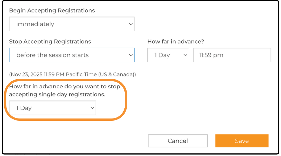Viewport: 281px width, 156px height.
Task: Click the "Begin Accepting Registrations" label
Action: click(52, 11)
